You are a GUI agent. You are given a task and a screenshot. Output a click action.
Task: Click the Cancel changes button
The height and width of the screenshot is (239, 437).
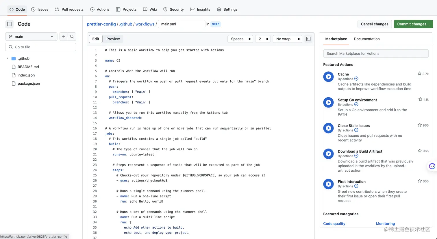pyautogui.click(x=375, y=24)
